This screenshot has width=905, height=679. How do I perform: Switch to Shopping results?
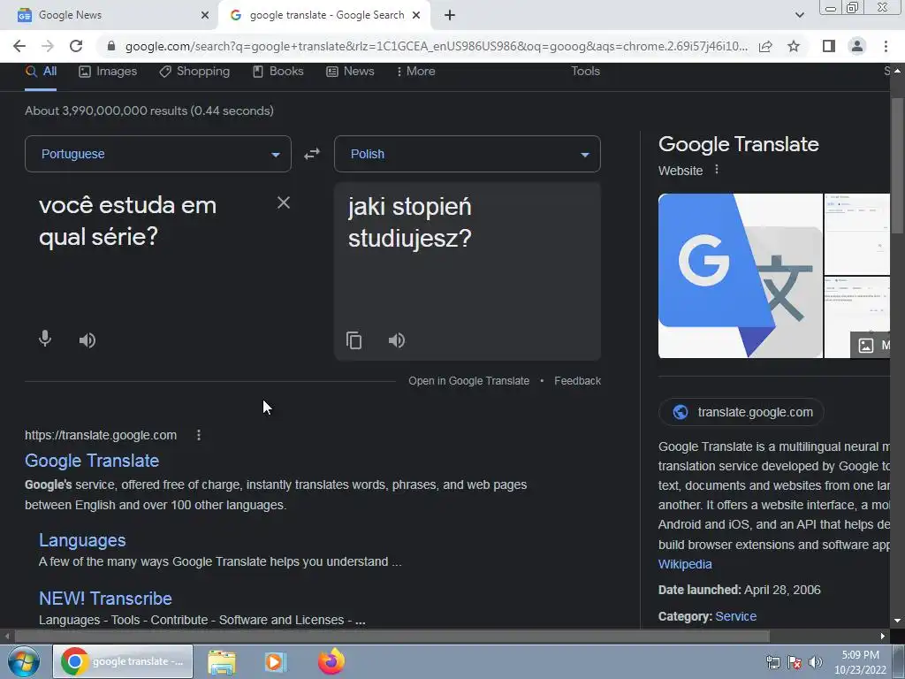tap(194, 72)
